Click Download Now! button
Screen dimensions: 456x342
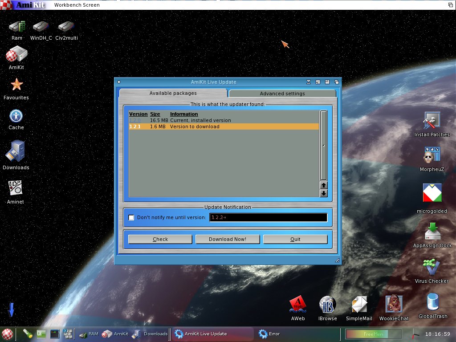(228, 239)
